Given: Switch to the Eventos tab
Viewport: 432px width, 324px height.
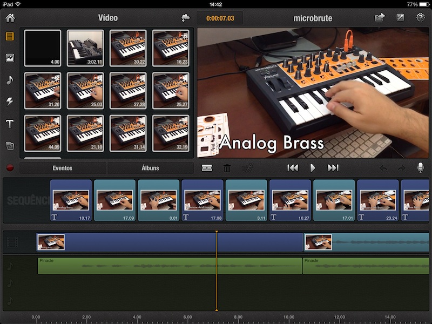Looking at the screenshot, I should click(63, 168).
